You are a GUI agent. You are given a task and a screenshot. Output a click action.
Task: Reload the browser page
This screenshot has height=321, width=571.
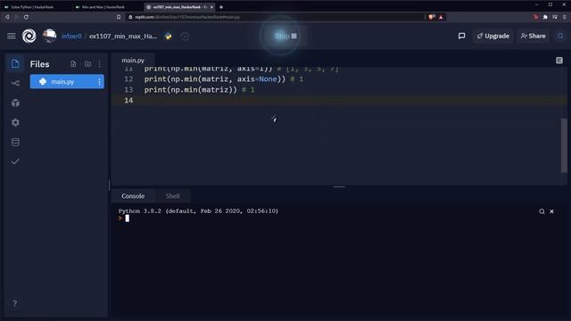coord(26,17)
